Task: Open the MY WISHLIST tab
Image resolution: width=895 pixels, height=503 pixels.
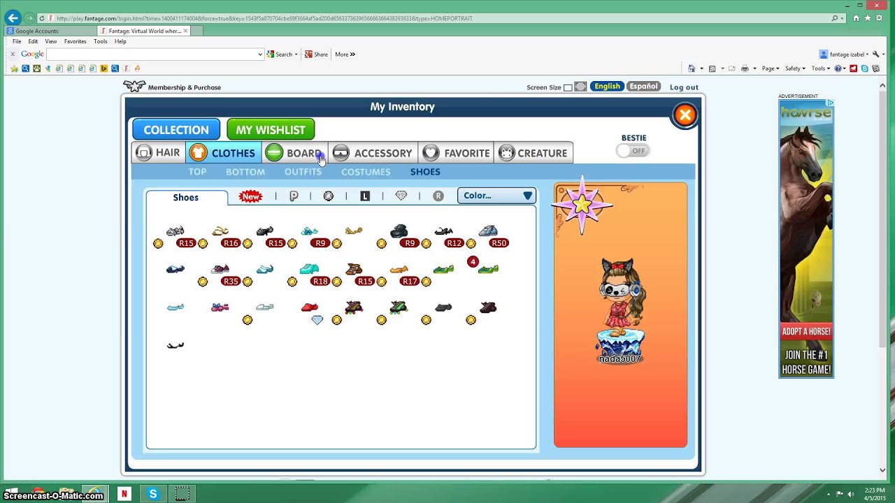Action: coord(271,130)
